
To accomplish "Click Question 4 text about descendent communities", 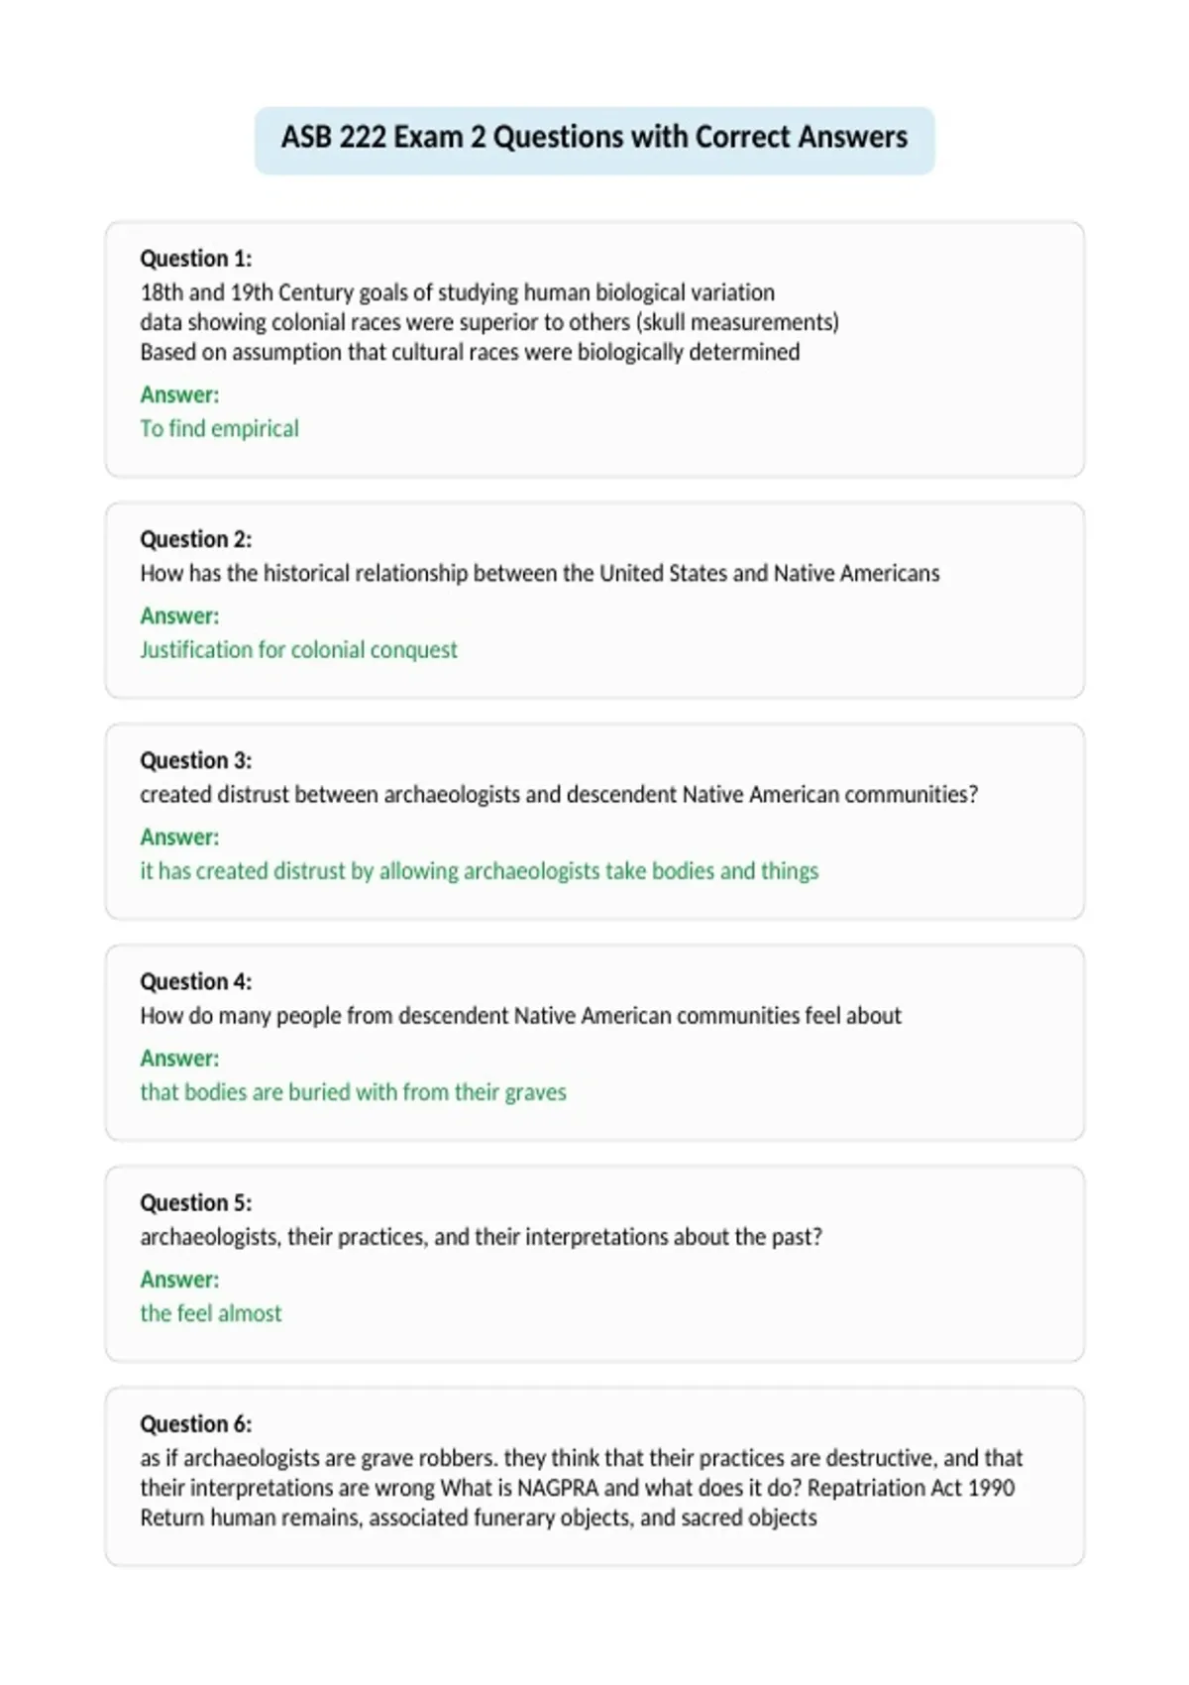I will [x=521, y=1015].
